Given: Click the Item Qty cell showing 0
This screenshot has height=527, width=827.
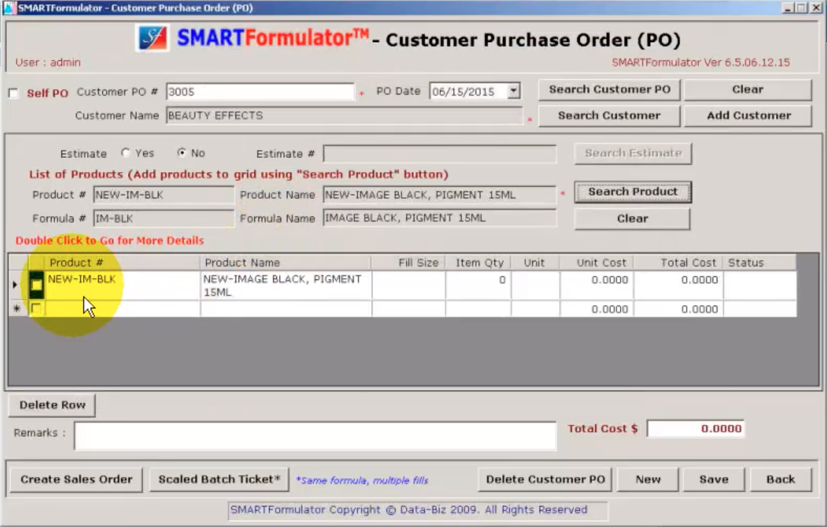Looking at the screenshot, I should click(x=478, y=285).
